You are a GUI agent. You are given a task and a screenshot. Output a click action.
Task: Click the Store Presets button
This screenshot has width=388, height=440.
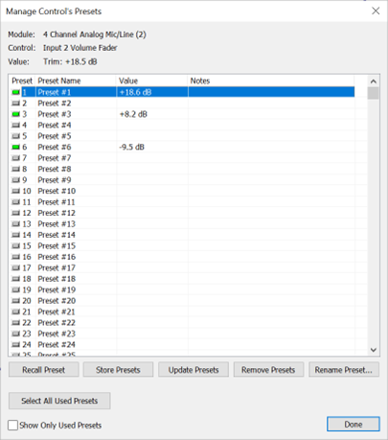(118, 370)
